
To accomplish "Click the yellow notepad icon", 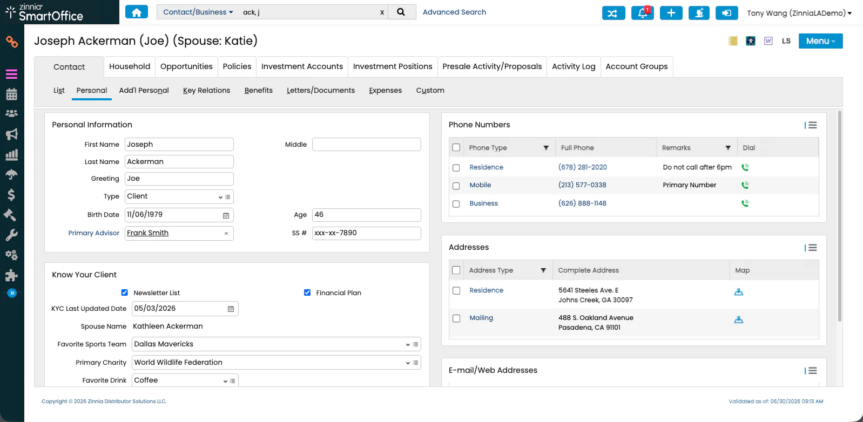I will (x=733, y=41).
